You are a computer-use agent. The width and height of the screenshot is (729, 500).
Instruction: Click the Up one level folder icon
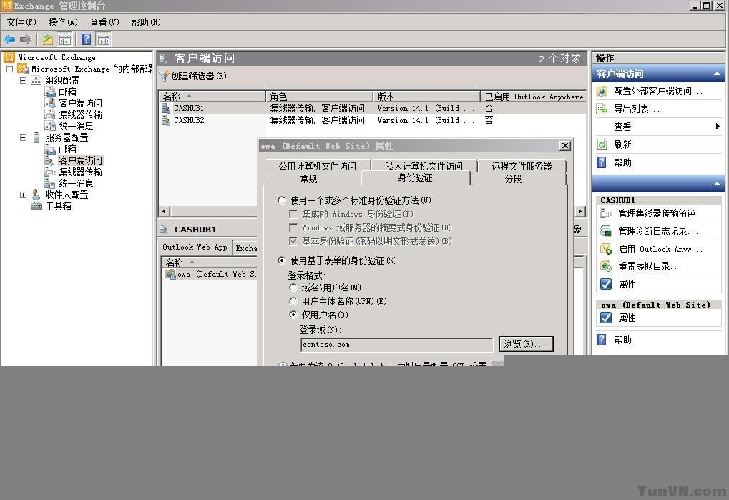click(47, 40)
